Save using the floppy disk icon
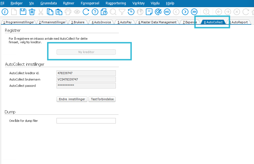This screenshot has height=164, width=254. (23, 12)
